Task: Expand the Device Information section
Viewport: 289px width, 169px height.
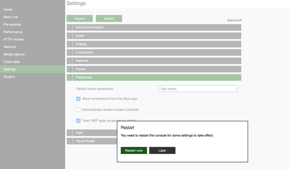Action: coord(154,27)
